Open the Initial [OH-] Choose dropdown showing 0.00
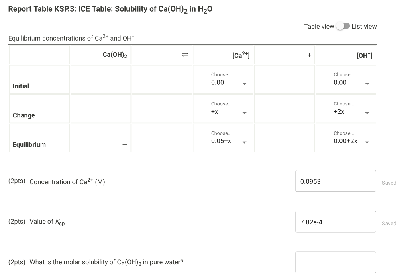The image size is (408, 279). click(352, 82)
